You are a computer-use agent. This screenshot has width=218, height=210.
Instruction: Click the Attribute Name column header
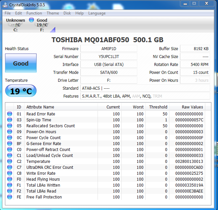click(61, 107)
